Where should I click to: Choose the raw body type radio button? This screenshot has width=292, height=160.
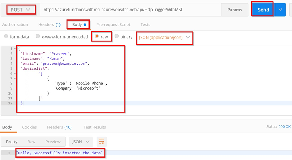97,36
